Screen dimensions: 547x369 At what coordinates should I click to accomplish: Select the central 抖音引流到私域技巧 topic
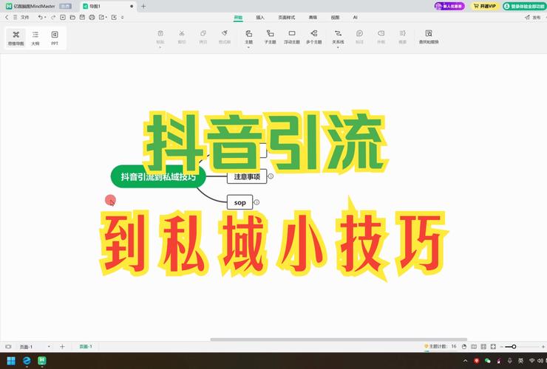tap(158, 176)
